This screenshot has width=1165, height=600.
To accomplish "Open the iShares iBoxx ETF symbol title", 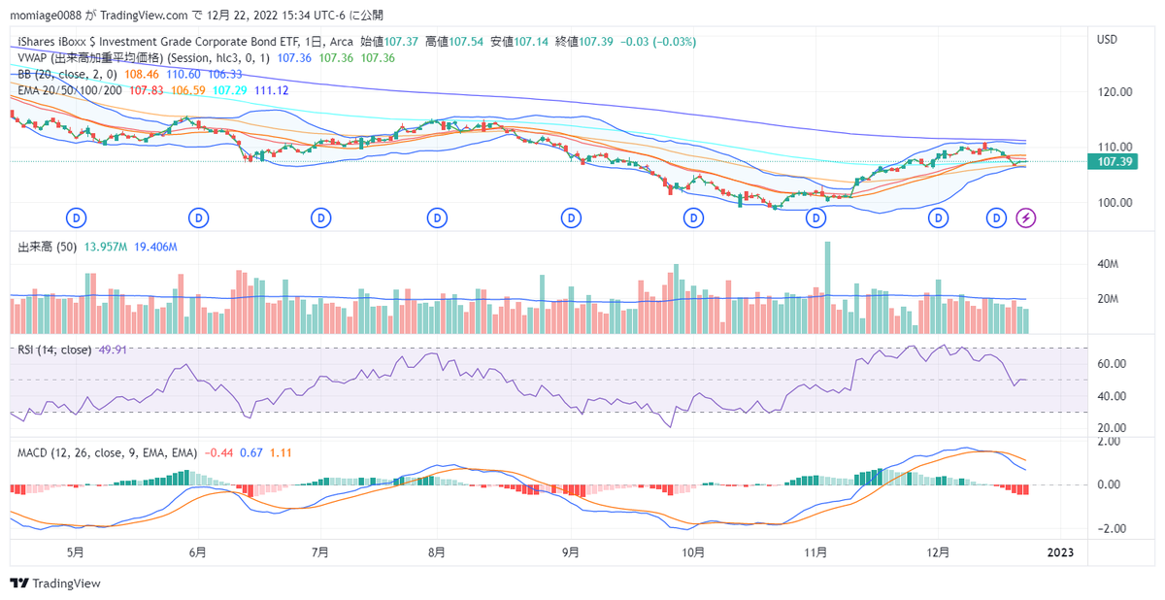I will click(184, 42).
